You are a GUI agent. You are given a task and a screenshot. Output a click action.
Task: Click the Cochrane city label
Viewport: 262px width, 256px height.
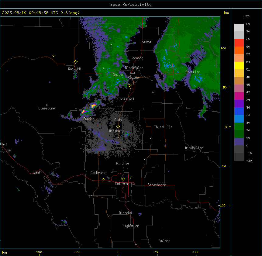click(98, 173)
